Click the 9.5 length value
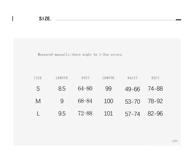 [x=62, y=113]
